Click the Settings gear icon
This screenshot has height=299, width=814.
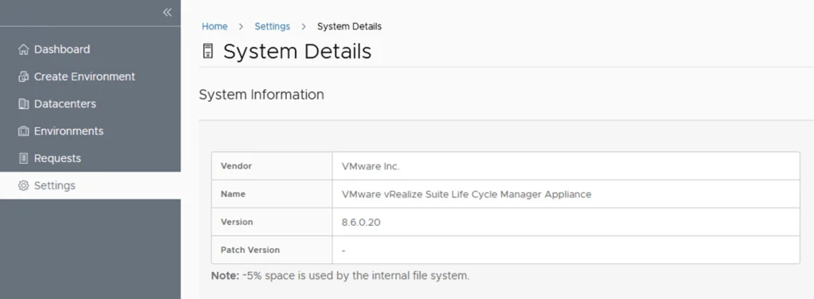[23, 185]
